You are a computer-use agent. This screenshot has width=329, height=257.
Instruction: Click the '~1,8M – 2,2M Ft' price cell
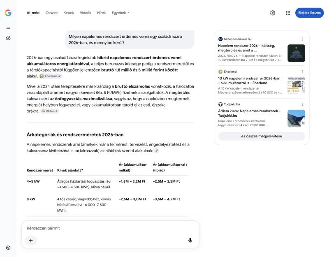(132, 181)
